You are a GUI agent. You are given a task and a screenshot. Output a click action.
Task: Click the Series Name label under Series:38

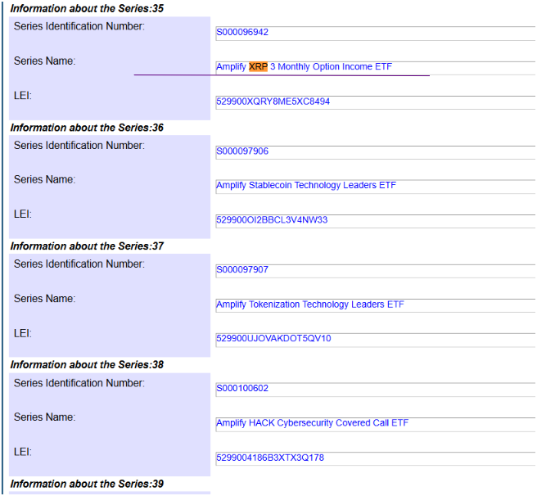(x=44, y=417)
